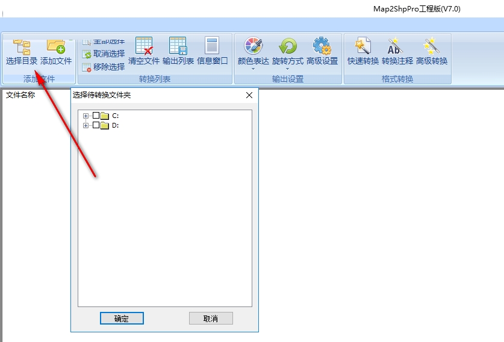
Task: Confirm folder selection with 确定
Action: 122,318
